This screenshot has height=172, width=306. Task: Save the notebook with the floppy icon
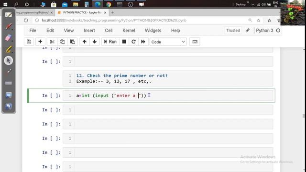pos(29,42)
